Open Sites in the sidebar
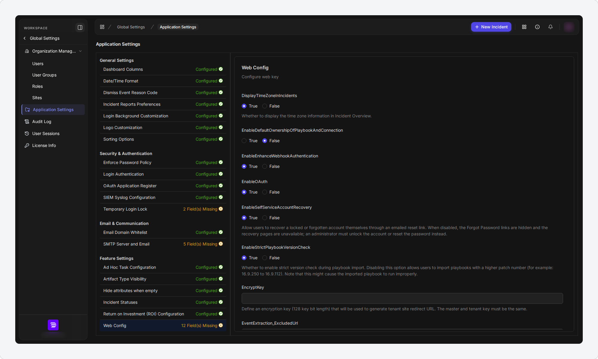Image resolution: width=598 pixels, height=359 pixels. (x=37, y=98)
